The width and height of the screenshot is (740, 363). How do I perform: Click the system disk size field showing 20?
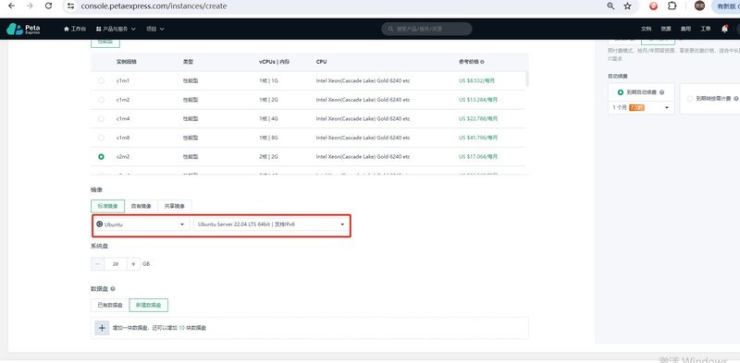116,264
